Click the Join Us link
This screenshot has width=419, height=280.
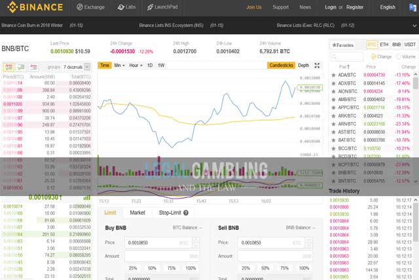click(254, 7)
